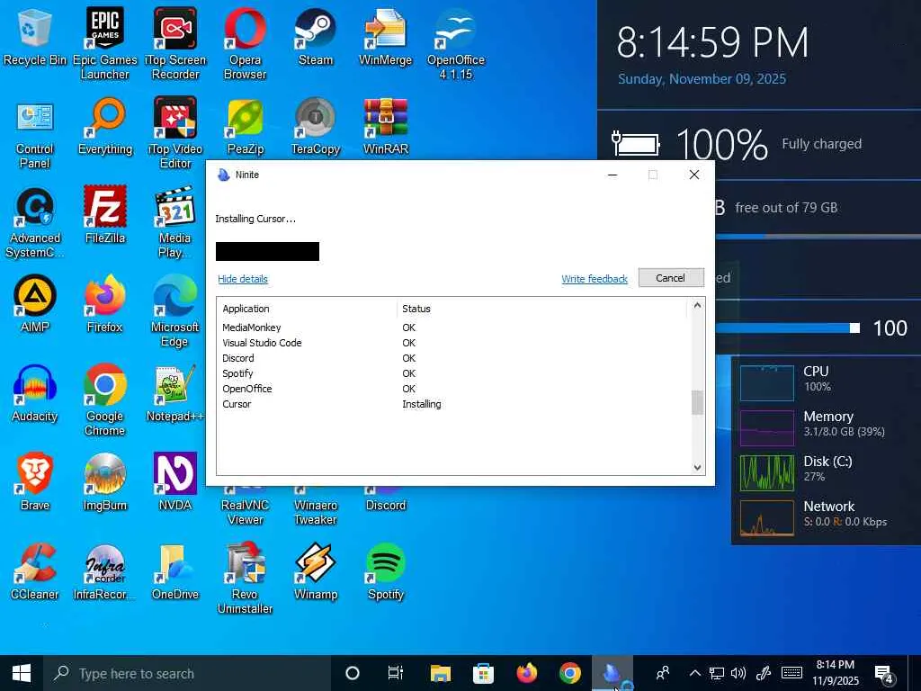Select the Audacity desktop icon
Screen dimensions: 921x691
click(x=35, y=393)
